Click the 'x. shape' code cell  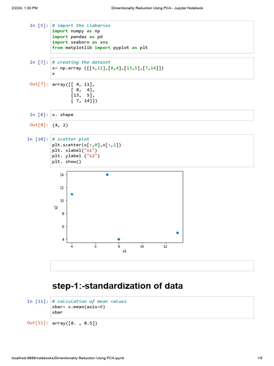click(x=152, y=115)
